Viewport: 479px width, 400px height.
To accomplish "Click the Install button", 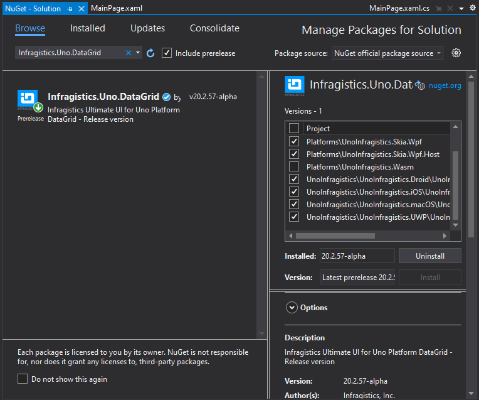I will 430,278.
